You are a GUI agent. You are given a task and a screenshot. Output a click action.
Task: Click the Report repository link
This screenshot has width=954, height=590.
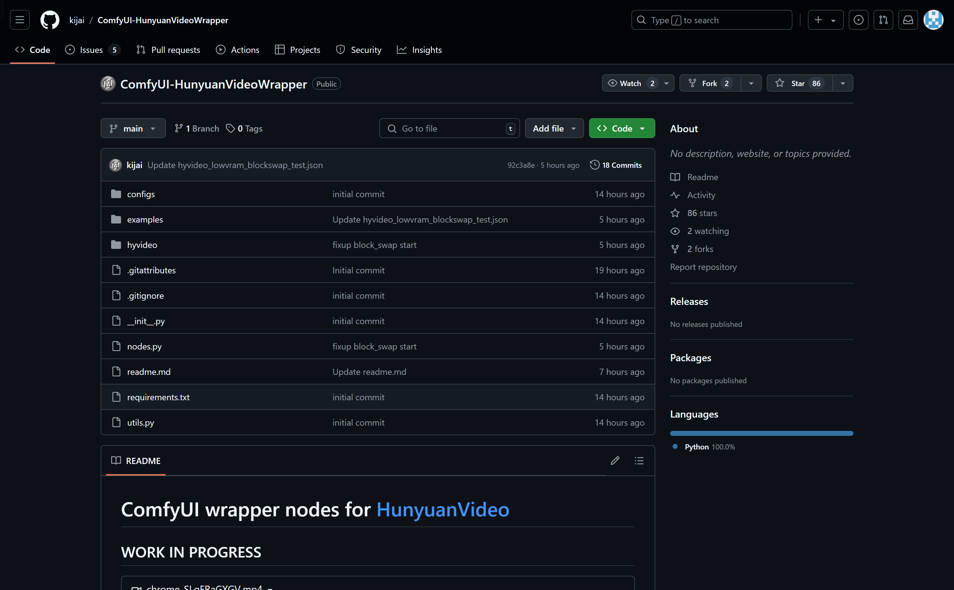[704, 267]
